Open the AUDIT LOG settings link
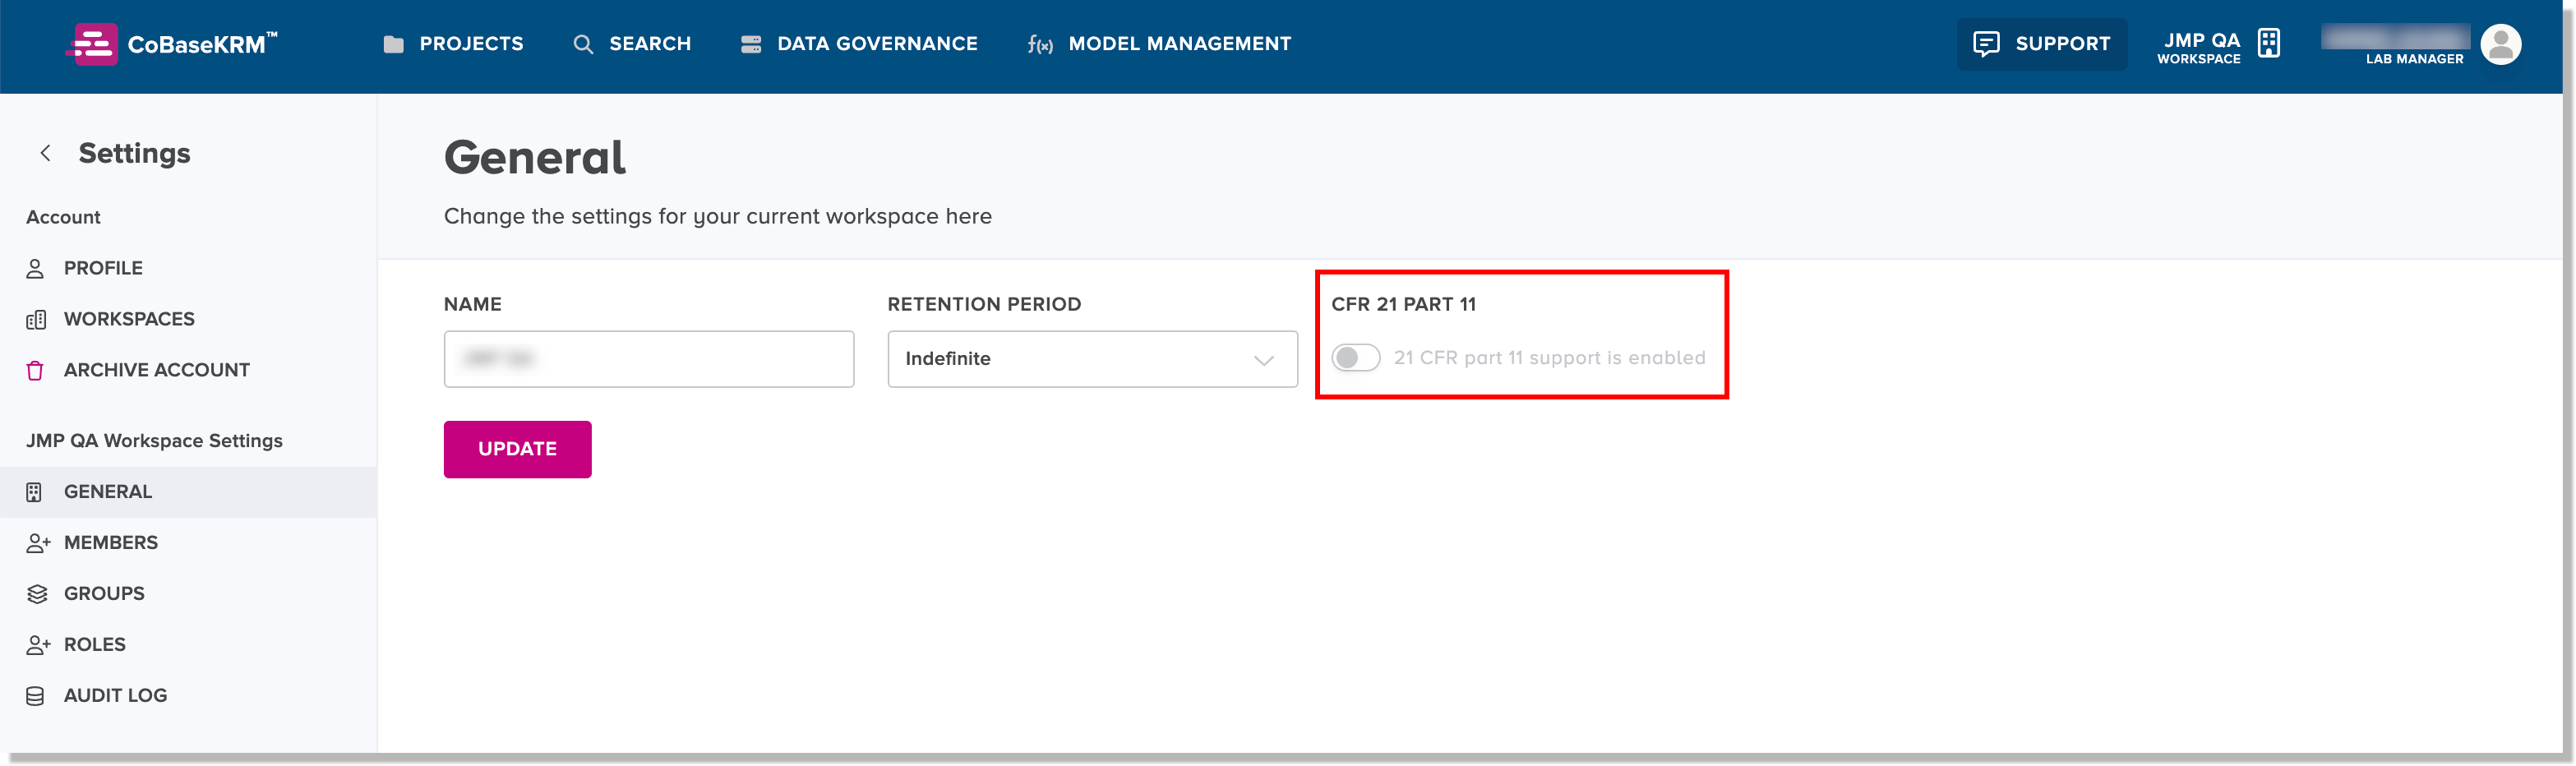2576x766 pixels. point(115,696)
